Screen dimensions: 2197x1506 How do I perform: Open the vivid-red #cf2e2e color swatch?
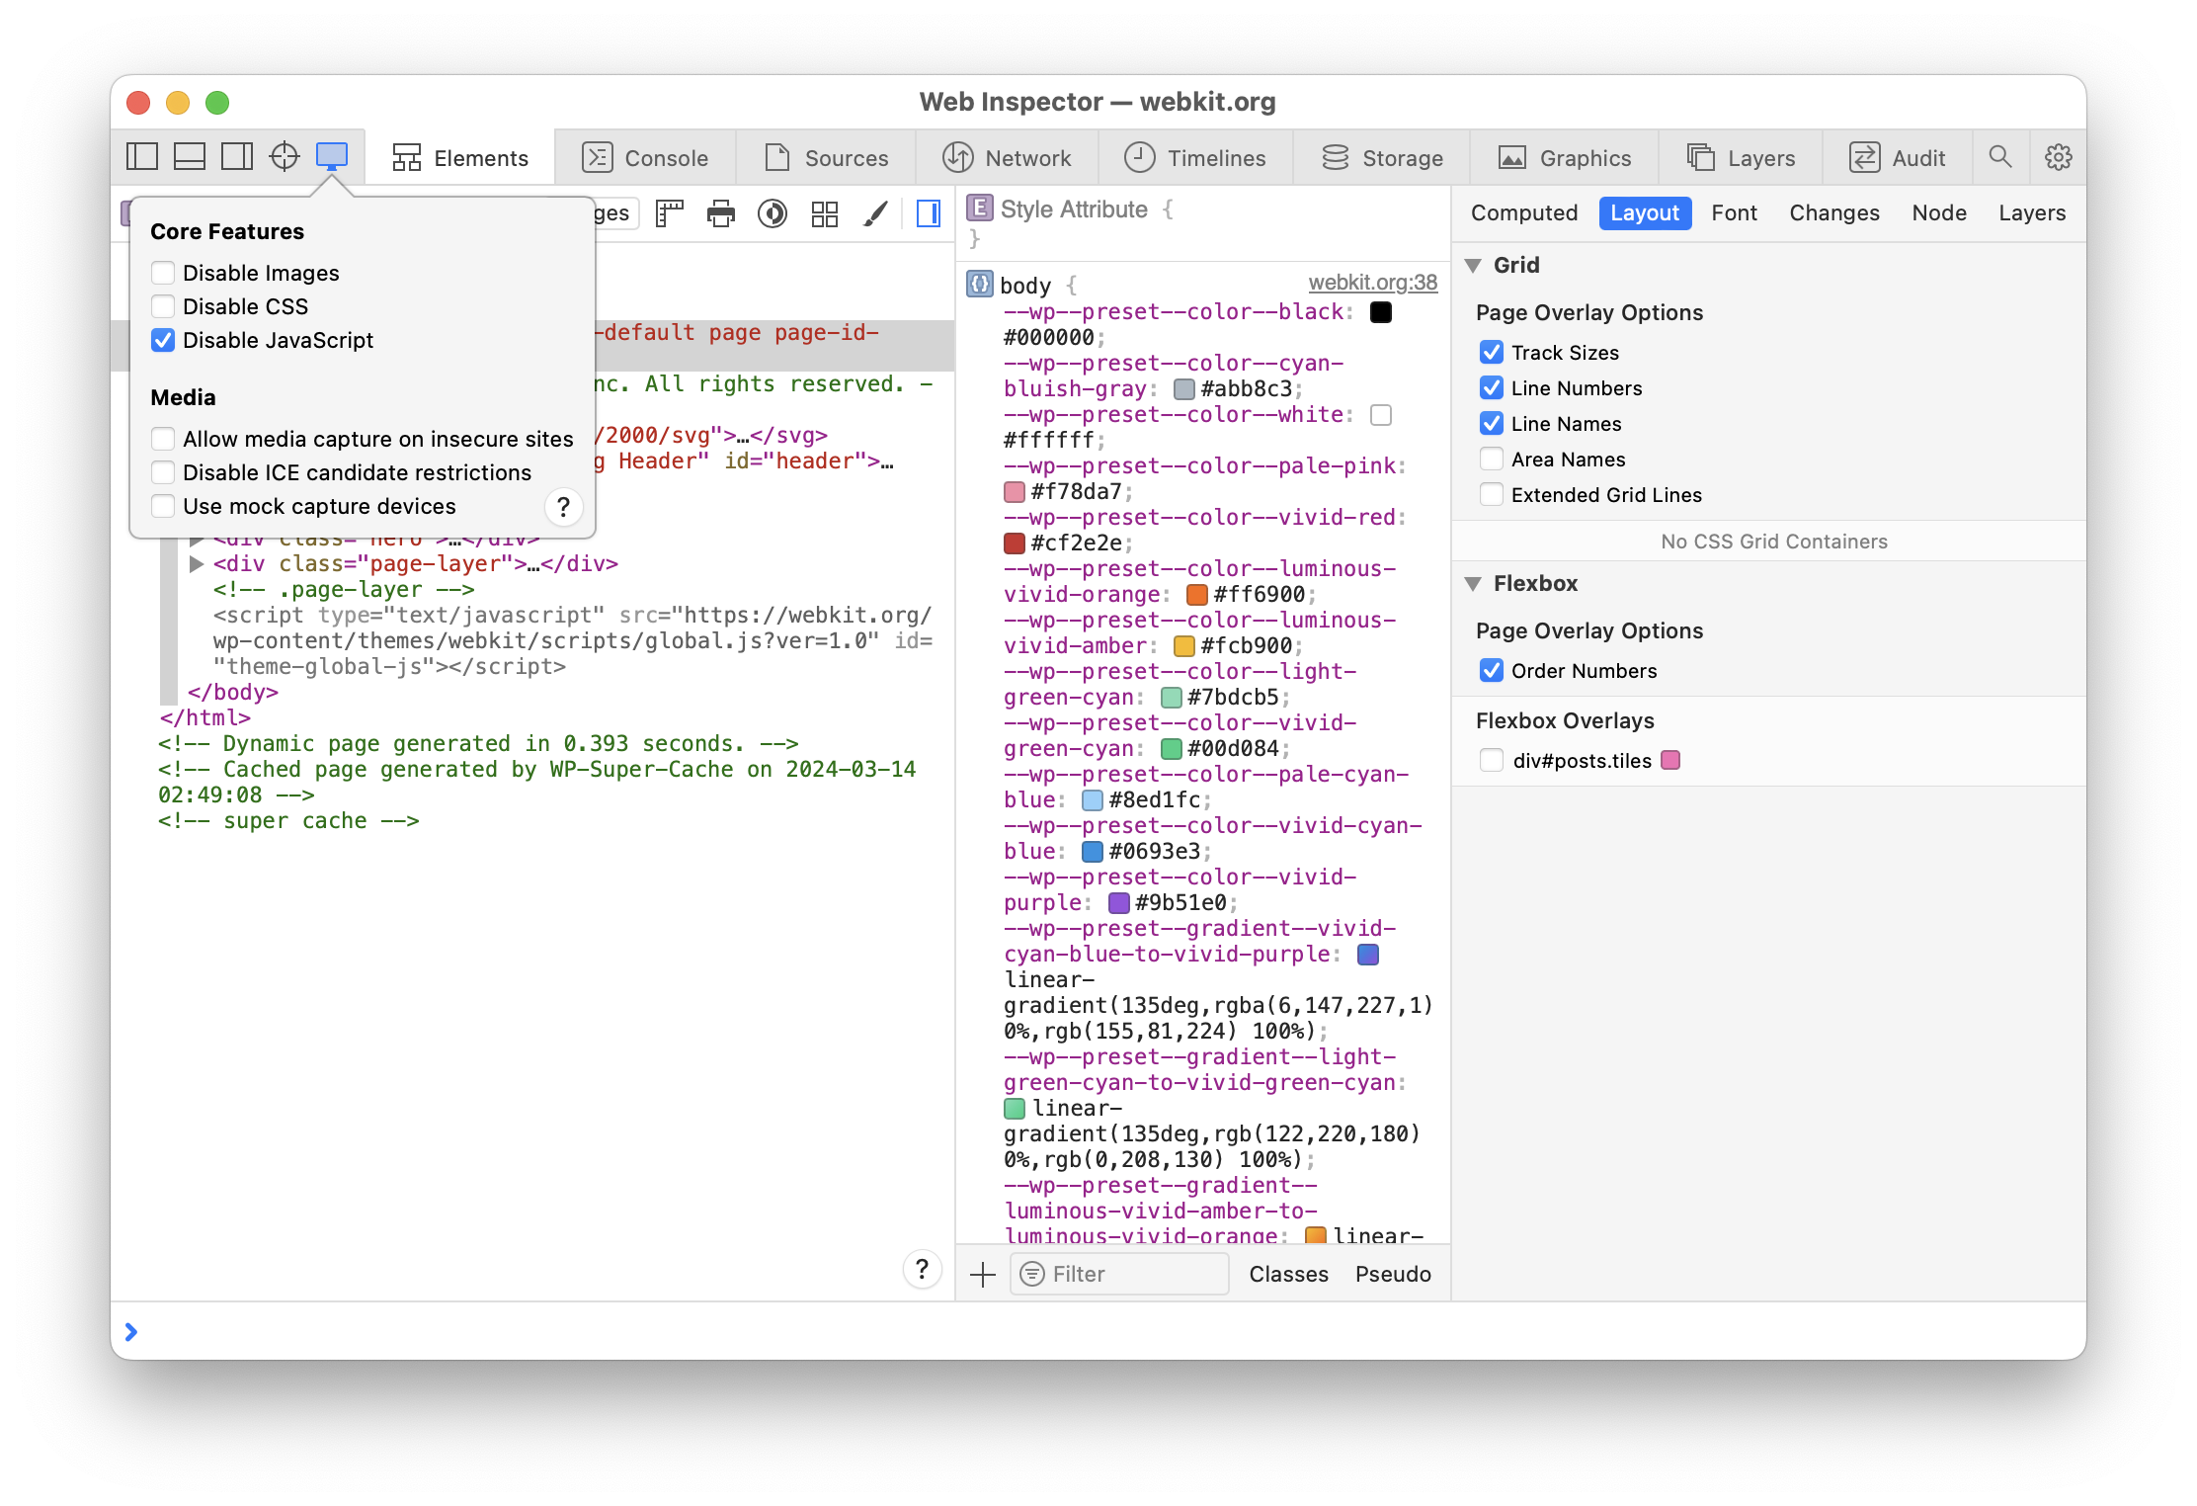1015,544
